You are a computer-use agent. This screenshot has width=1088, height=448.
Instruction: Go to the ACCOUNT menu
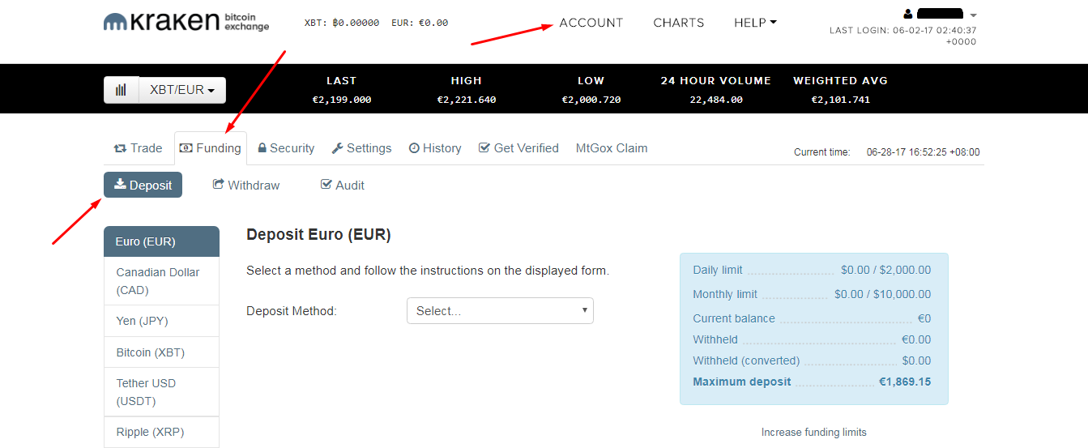pos(591,23)
